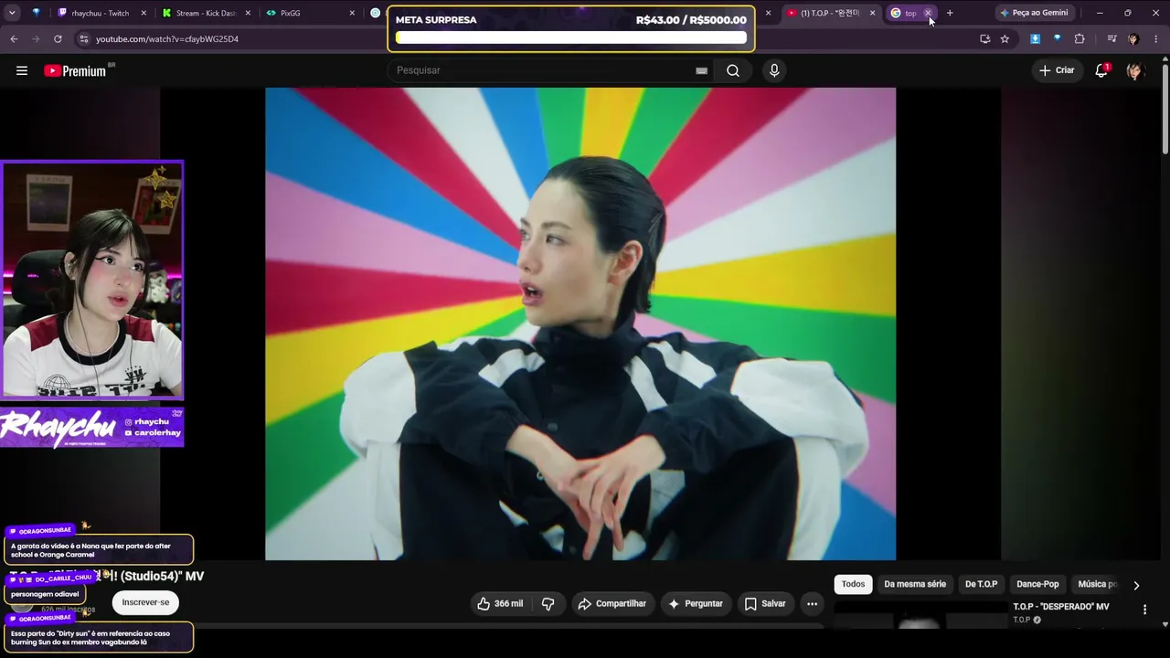Click the YouTube video player
Viewport: 1170px width, 658px height.
[x=580, y=324]
